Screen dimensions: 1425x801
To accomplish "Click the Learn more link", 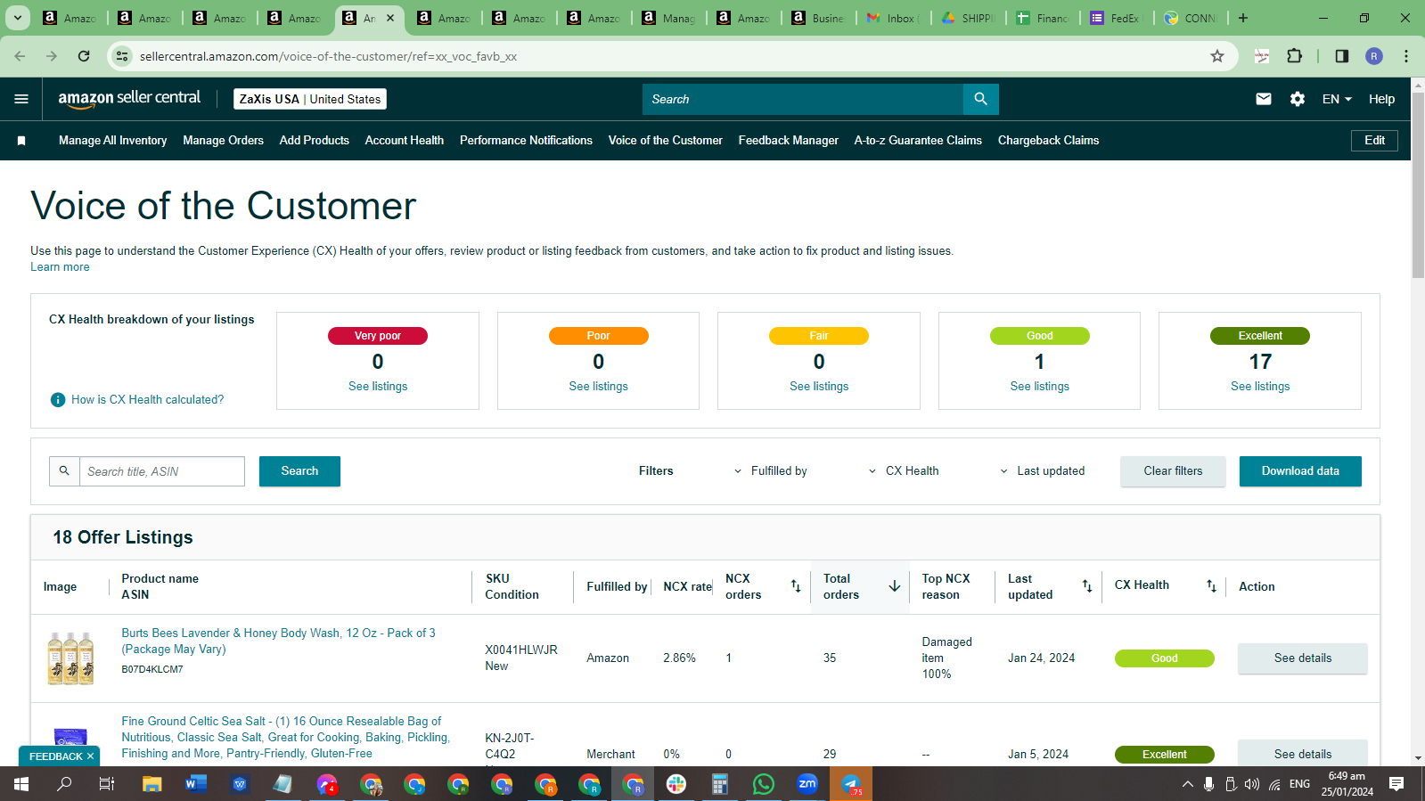I will coord(60,267).
